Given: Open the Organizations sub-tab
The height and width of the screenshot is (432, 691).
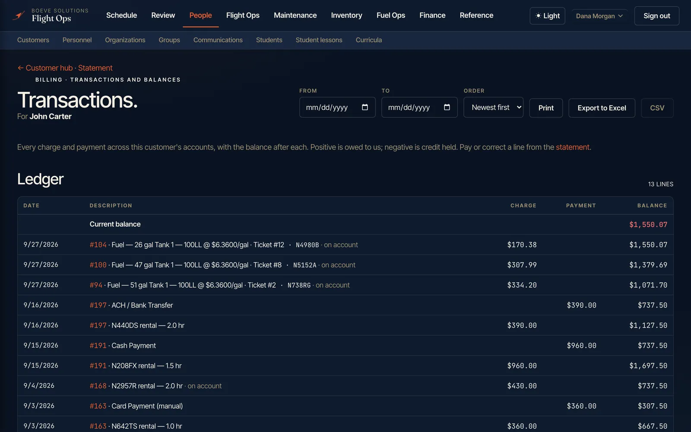Looking at the screenshot, I should 125,40.
